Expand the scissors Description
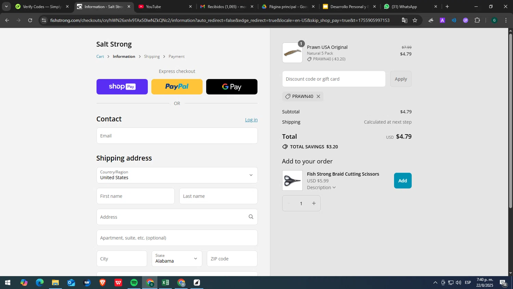 pyautogui.click(x=321, y=188)
